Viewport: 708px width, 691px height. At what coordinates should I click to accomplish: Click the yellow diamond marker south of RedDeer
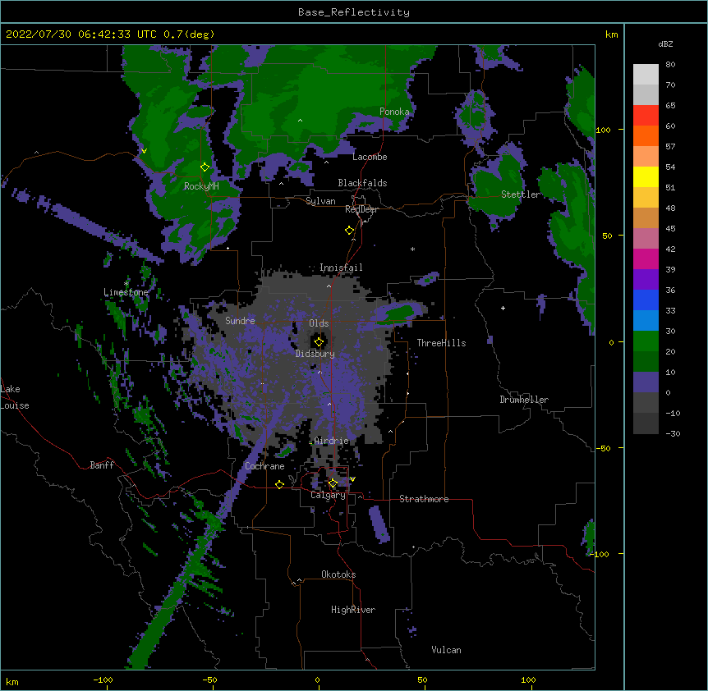(350, 231)
